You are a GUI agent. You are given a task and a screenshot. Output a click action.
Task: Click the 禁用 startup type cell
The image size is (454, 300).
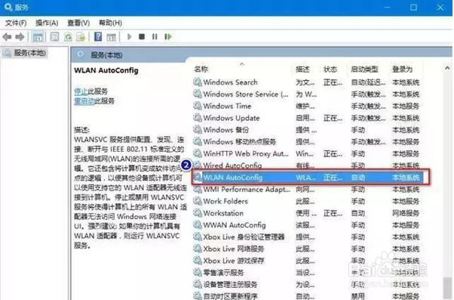(x=358, y=296)
